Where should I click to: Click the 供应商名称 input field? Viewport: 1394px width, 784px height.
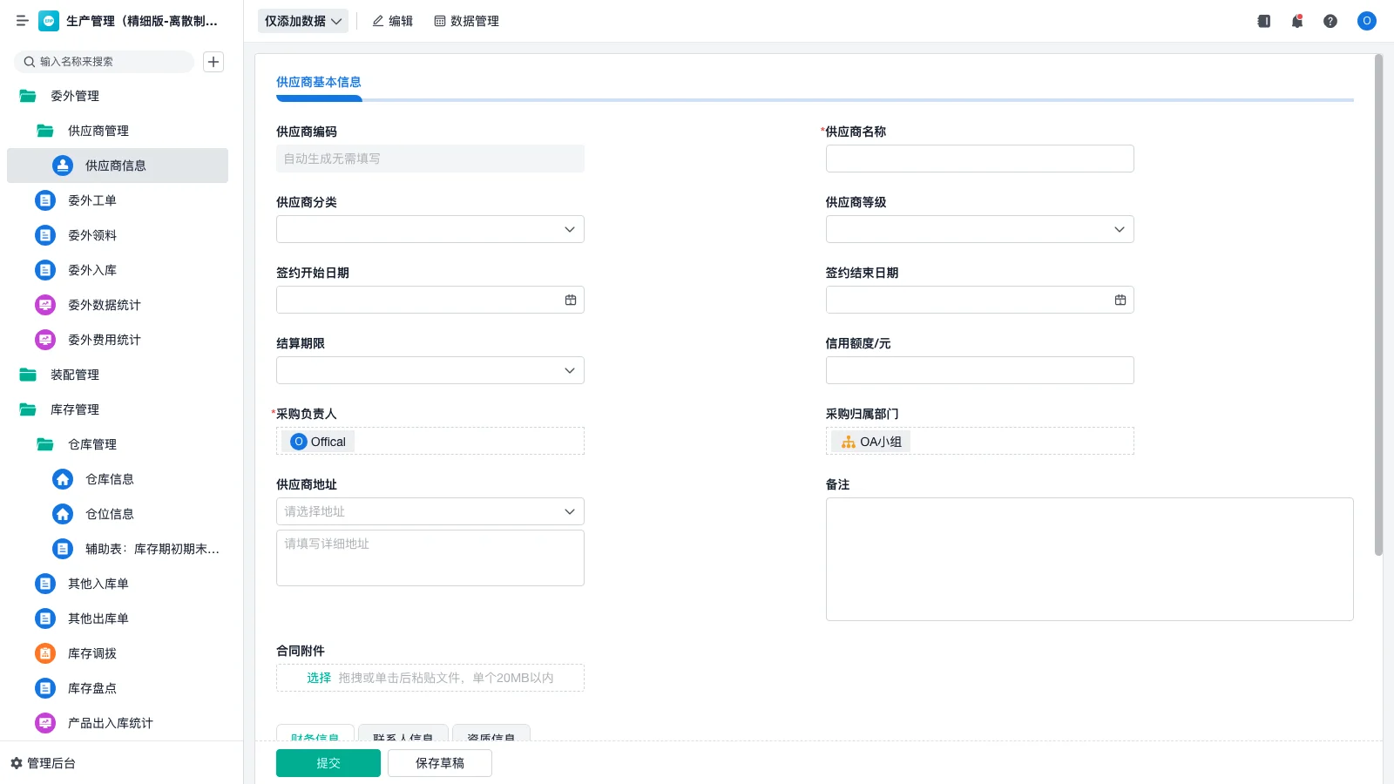[x=979, y=159]
